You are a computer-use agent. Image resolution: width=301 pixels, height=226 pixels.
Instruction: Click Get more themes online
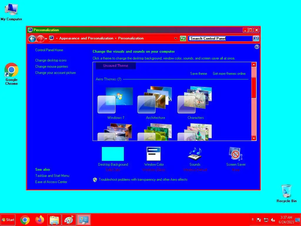point(229,74)
